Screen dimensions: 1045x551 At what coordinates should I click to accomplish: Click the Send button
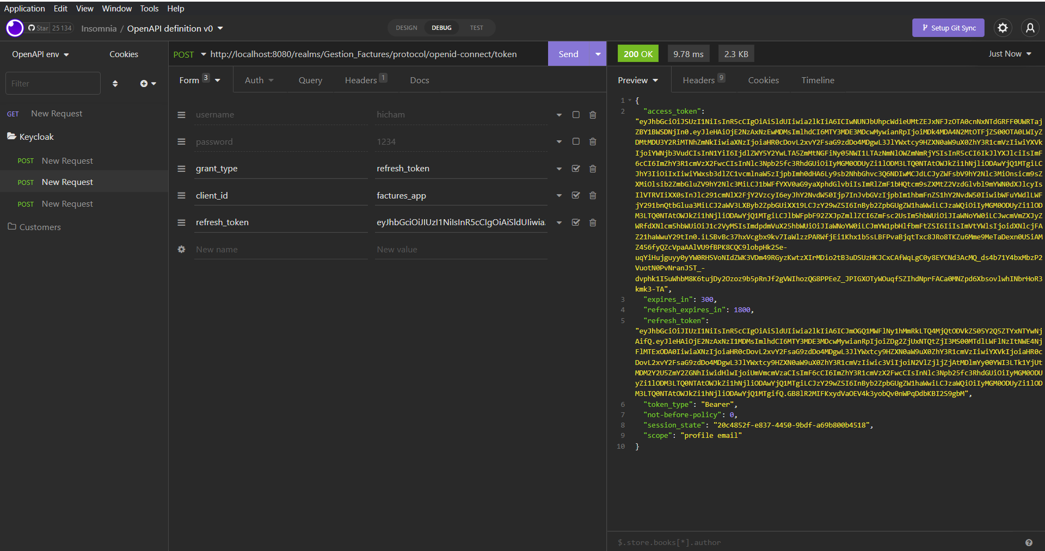(568, 54)
